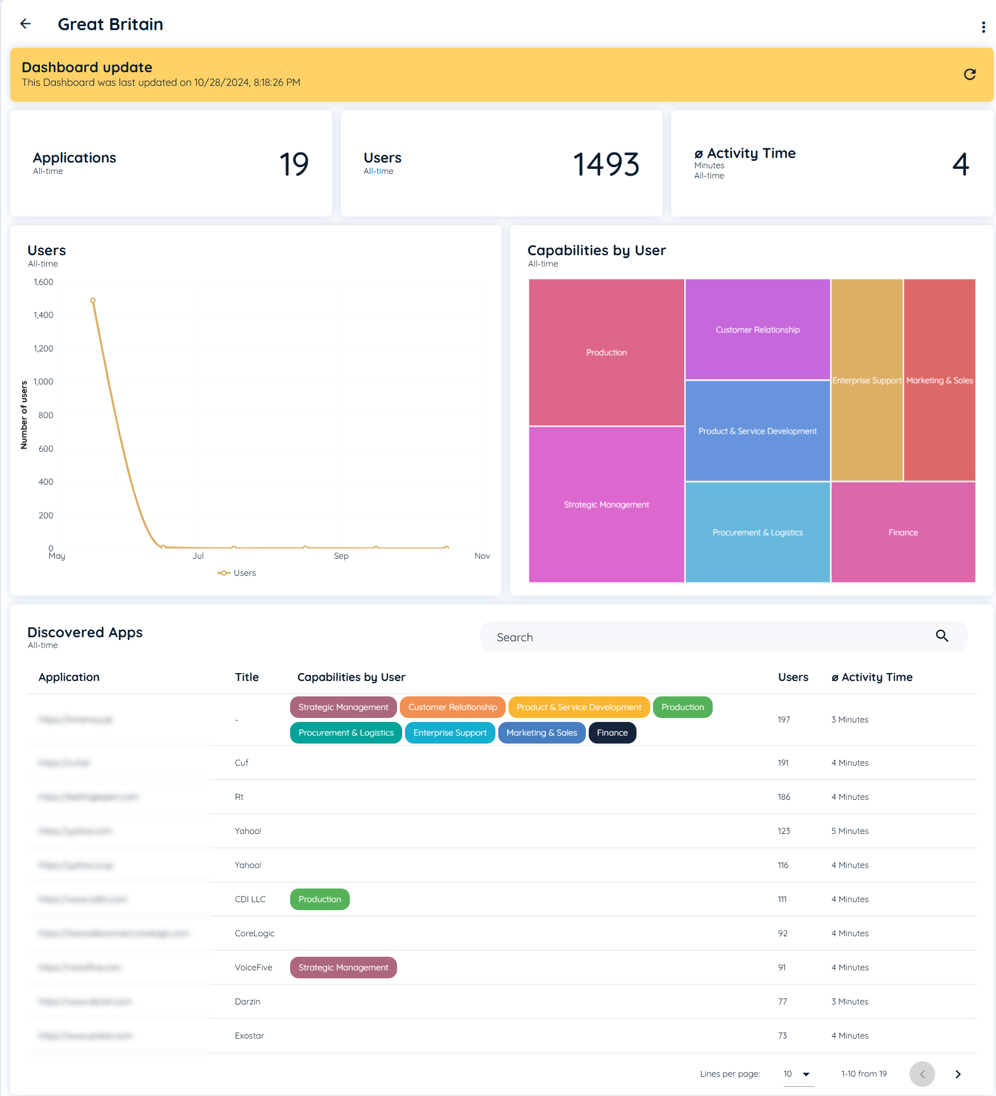Image resolution: width=996 pixels, height=1096 pixels.
Task: Click Strategic Management tag in VoiceFive row
Action: click(x=343, y=968)
